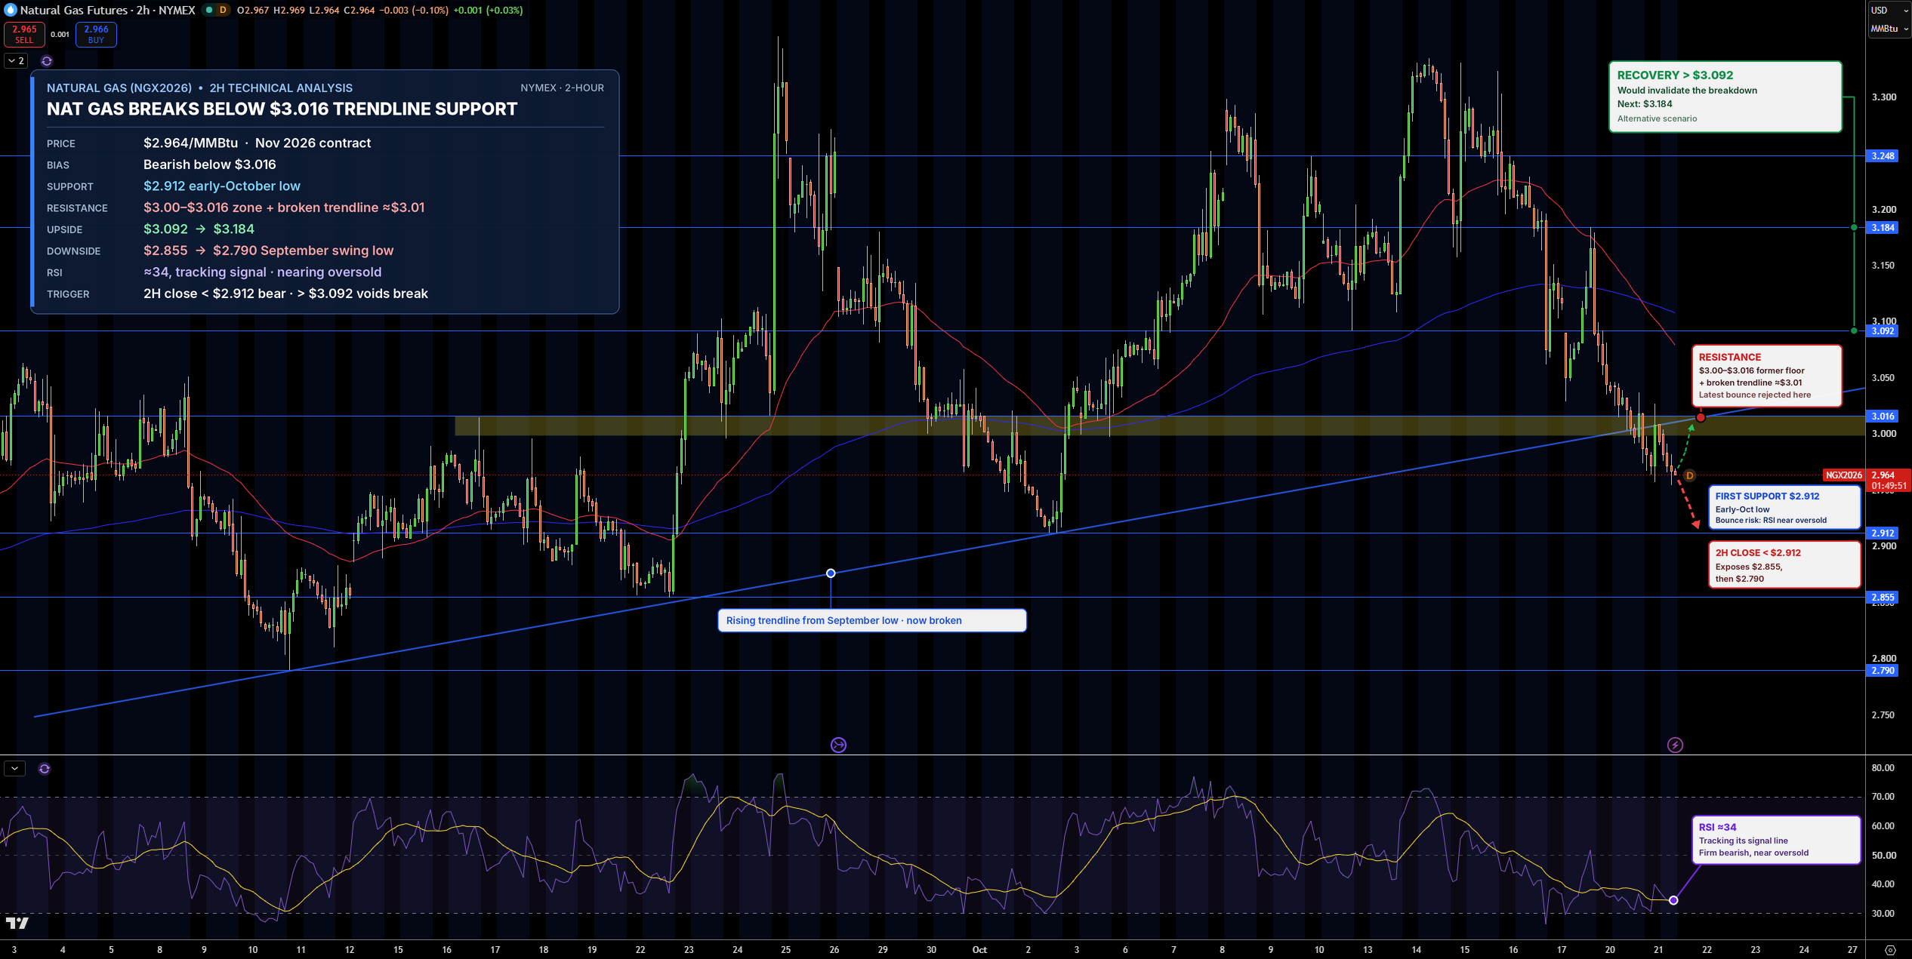
Task: Click the orange D delayed-data badge in header
Action: 223,10
